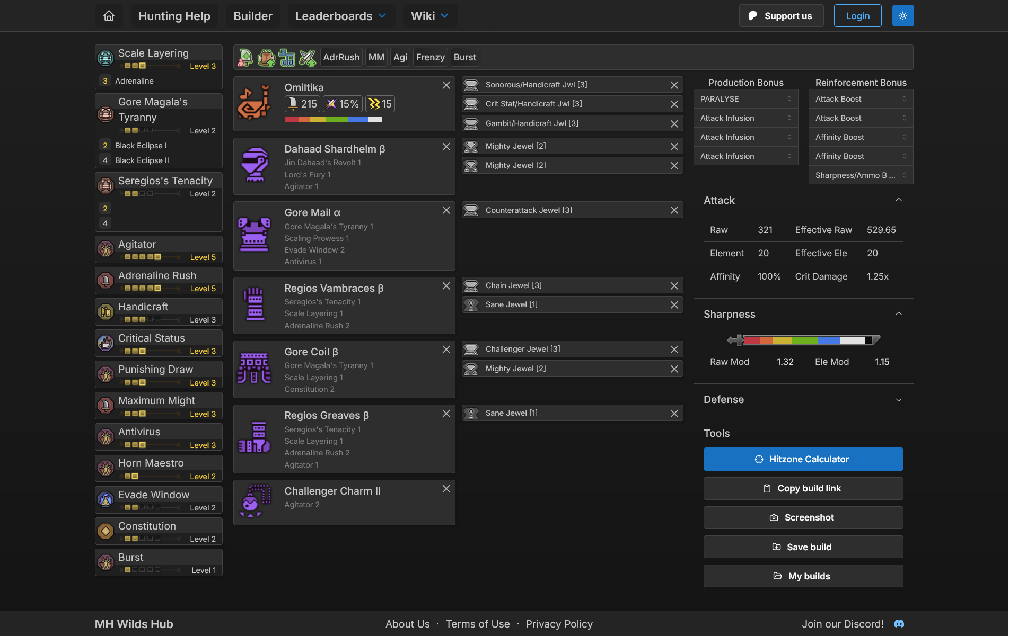Select the Sane Jewel [1] on Regios Greaves
This screenshot has width=1009, height=636.
(x=572, y=413)
